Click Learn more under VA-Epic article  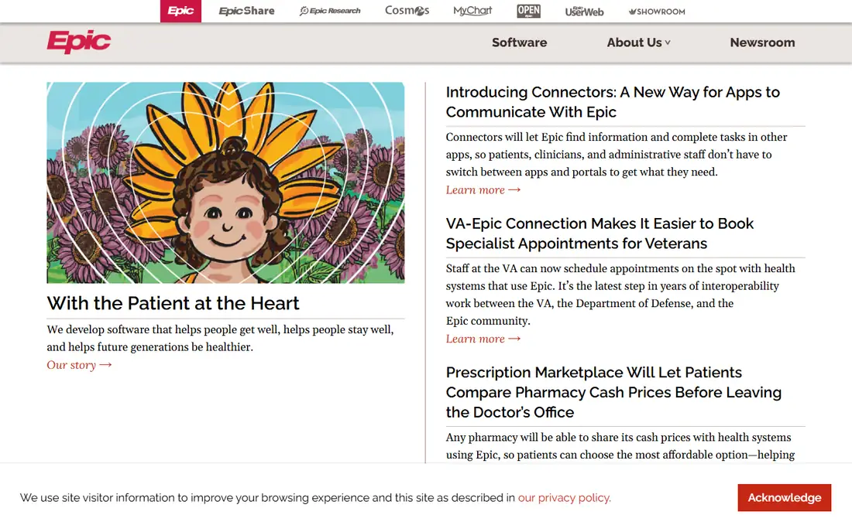tap(483, 339)
